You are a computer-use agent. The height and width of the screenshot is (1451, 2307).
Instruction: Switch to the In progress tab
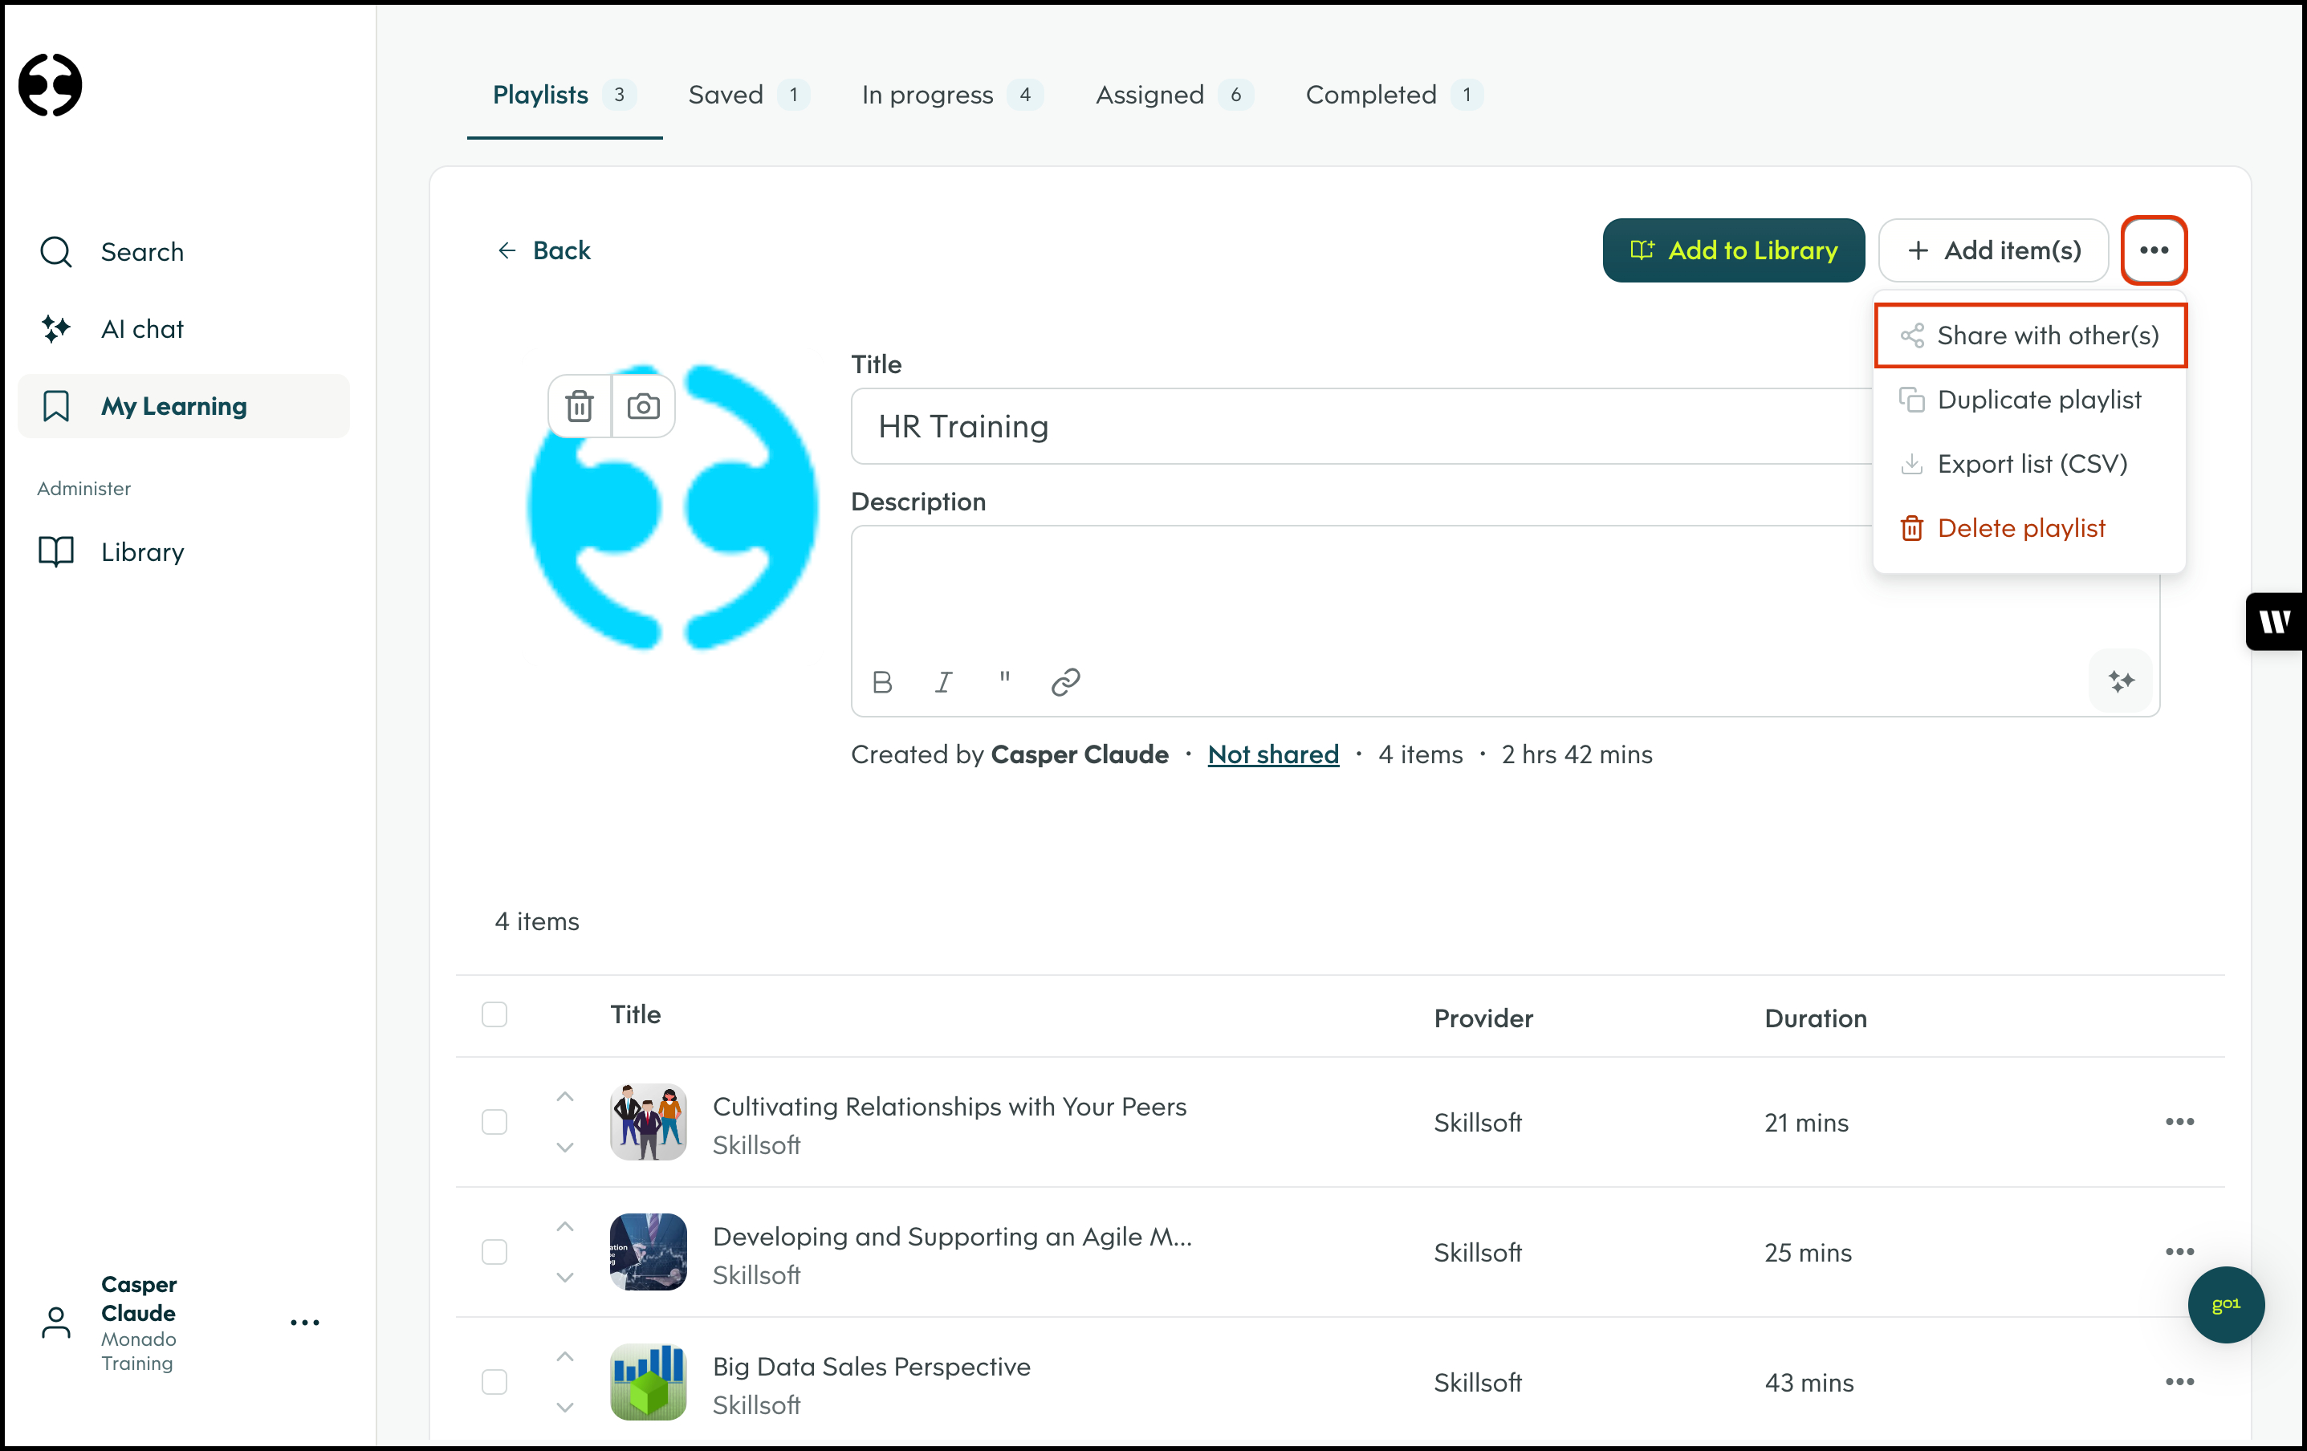[926, 95]
